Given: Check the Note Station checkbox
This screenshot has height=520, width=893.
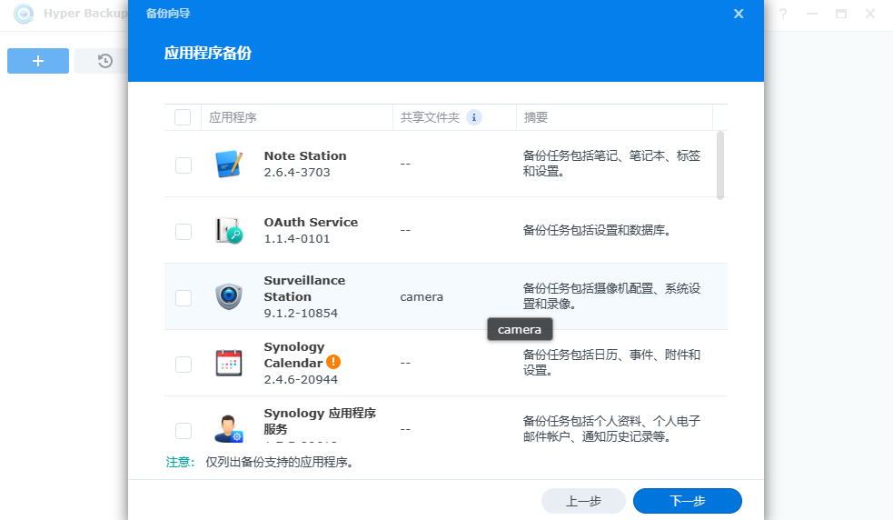Looking at the screenshot, I should click(x=184, y=165).
